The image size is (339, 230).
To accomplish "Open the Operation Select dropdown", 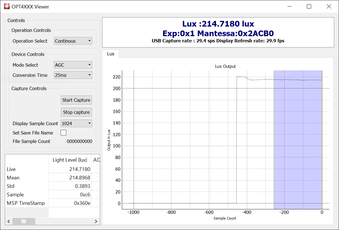I will (73, 41).
